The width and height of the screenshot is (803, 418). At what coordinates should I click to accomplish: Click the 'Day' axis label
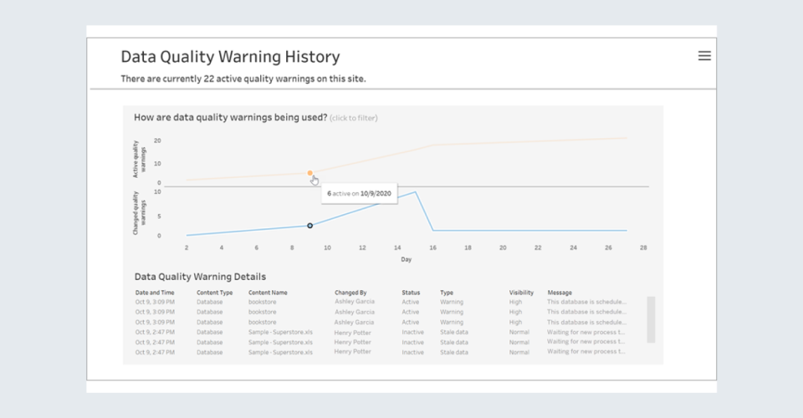406,259
